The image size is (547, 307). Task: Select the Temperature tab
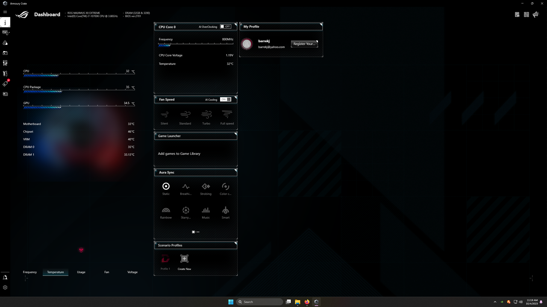[56, 272]
